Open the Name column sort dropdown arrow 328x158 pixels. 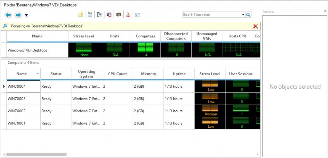click(x=38, y=74)
